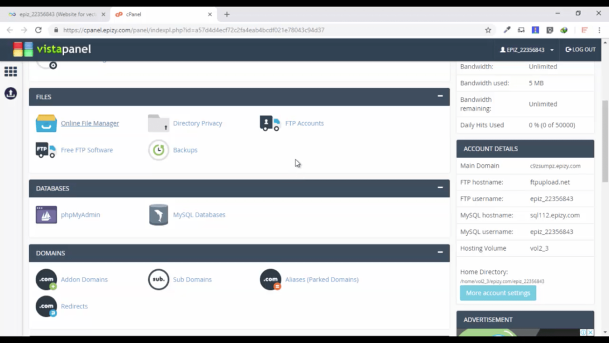
Task: Reload the page in the browser
Action: [x=38, y=30]
